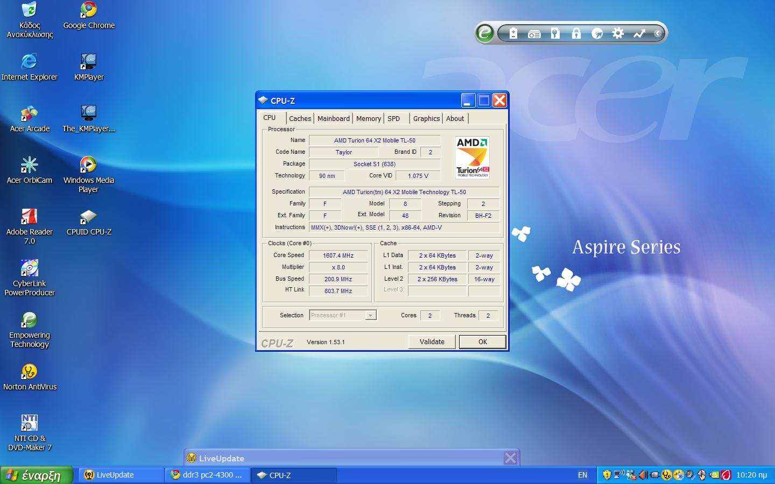Click the volume speaker icon in system tray
This screenshot has height=484, width=775.
(x=643, y=475)
